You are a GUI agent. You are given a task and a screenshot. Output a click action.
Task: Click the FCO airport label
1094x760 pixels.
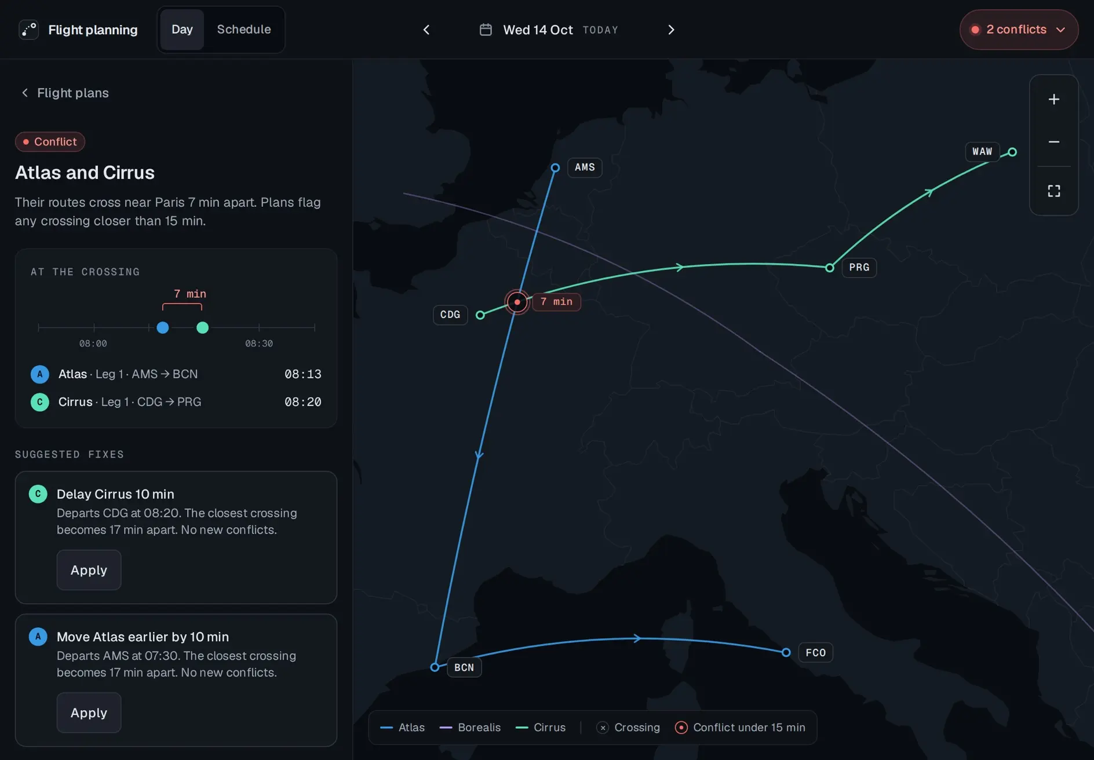coord(816,653)
